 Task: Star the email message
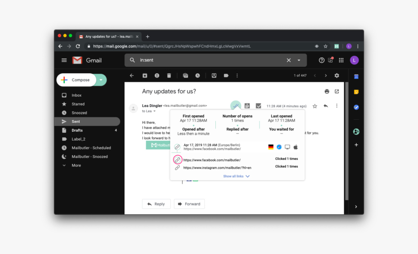tap(315, 106)
